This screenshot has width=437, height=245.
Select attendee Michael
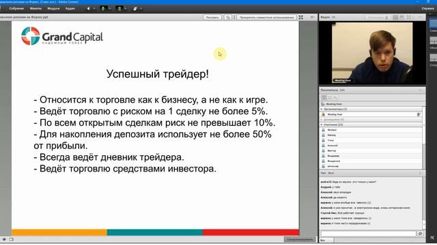(371, 130)
